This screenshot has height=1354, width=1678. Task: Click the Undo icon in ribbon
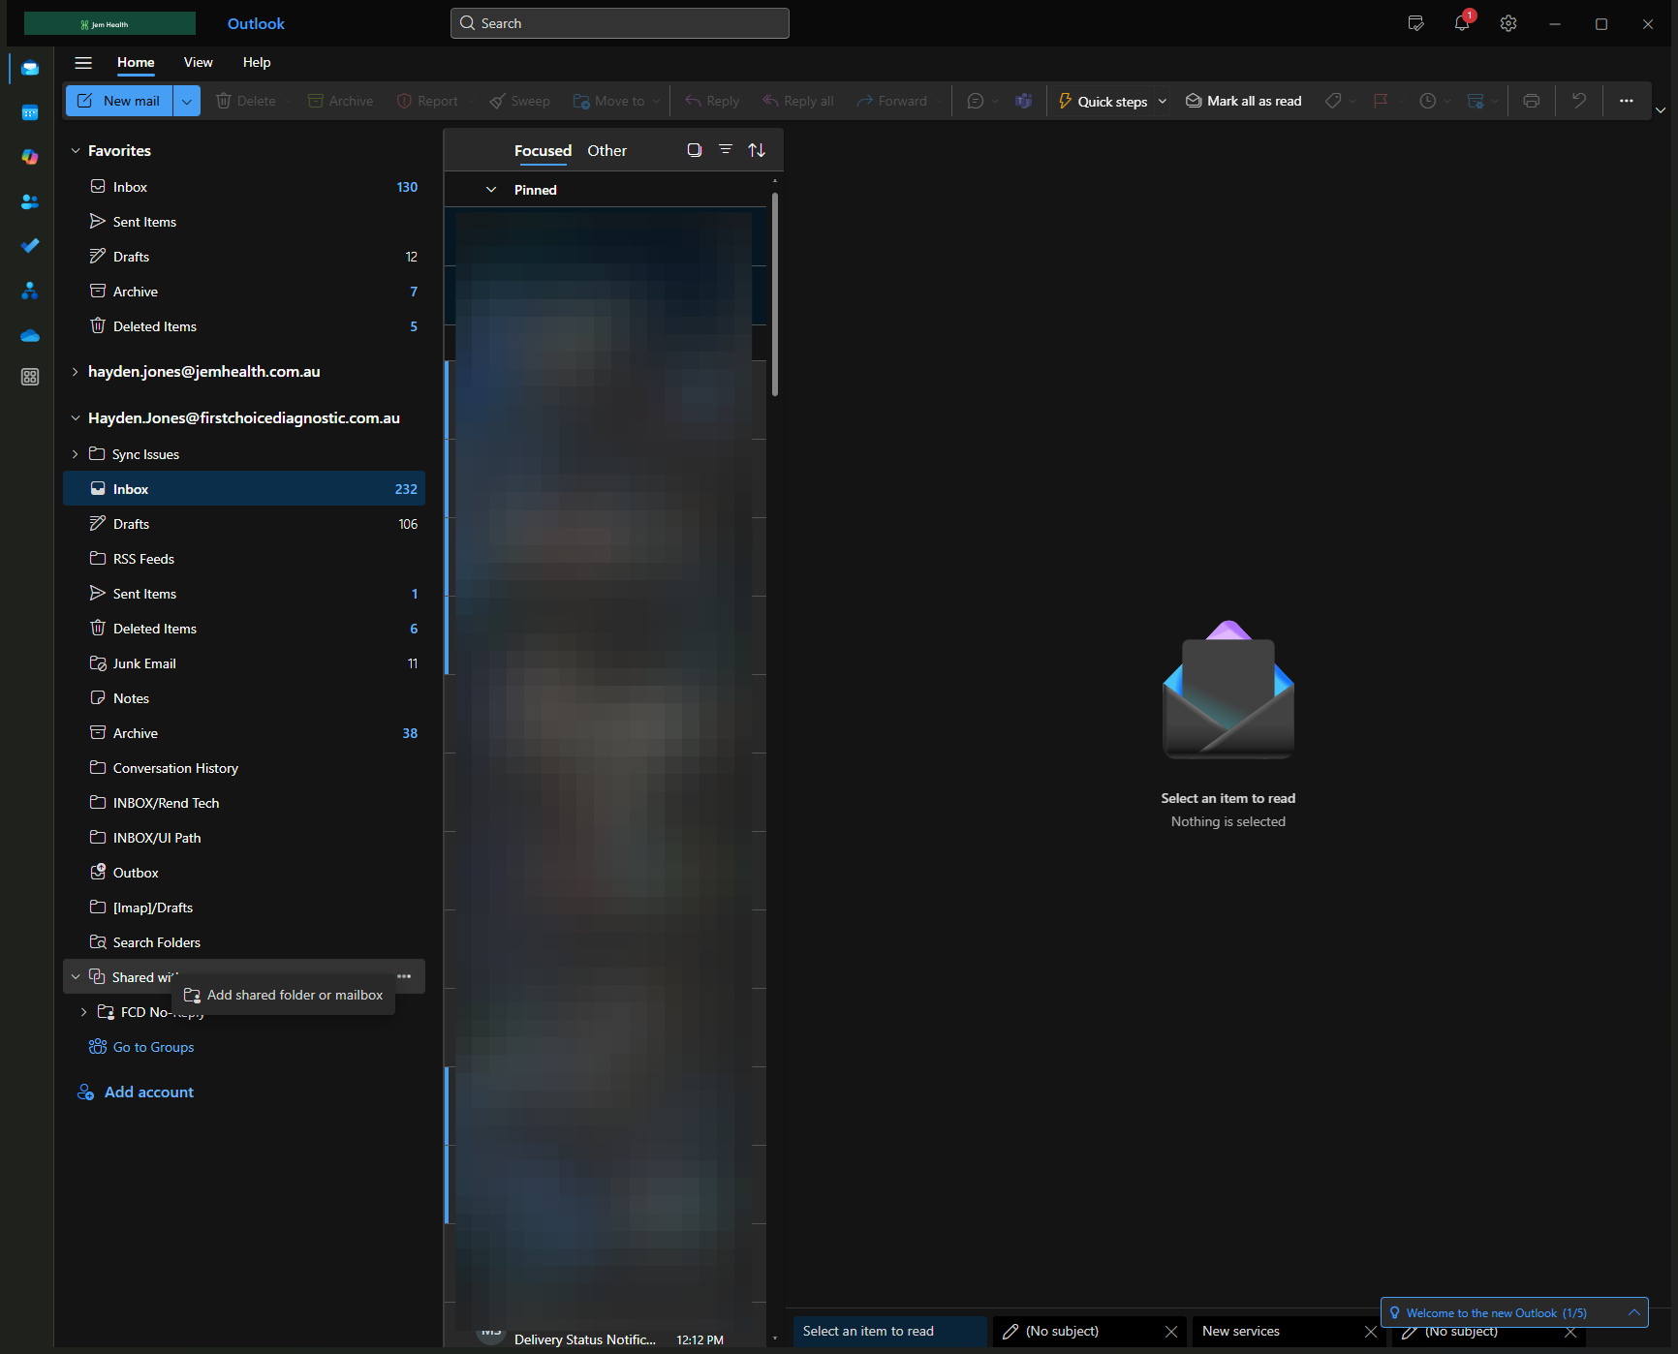(1579, 101)
